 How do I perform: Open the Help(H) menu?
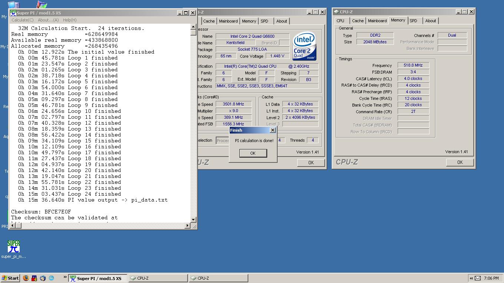[x=70, y=20]
